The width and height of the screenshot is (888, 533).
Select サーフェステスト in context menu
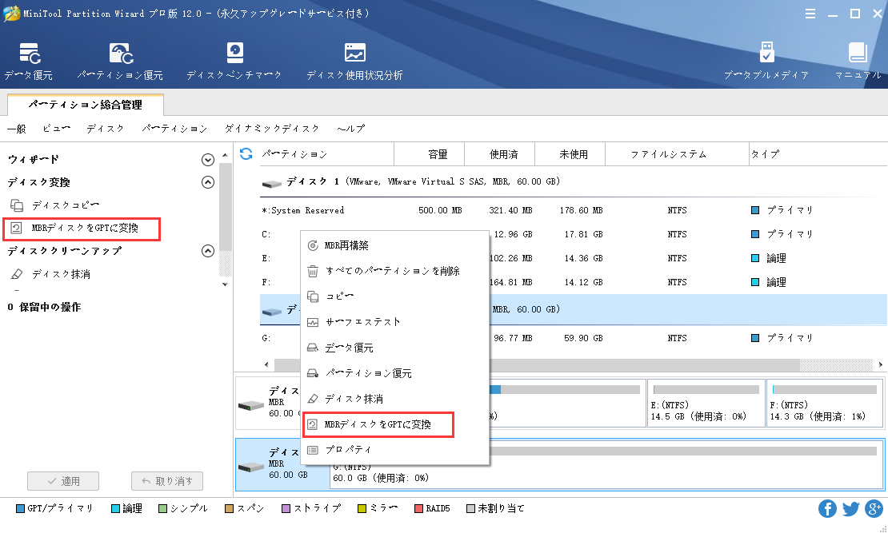coord(394,322)
